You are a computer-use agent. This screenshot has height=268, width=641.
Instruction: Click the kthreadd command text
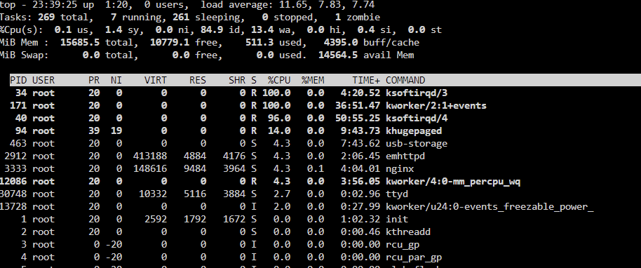[408, 232]
